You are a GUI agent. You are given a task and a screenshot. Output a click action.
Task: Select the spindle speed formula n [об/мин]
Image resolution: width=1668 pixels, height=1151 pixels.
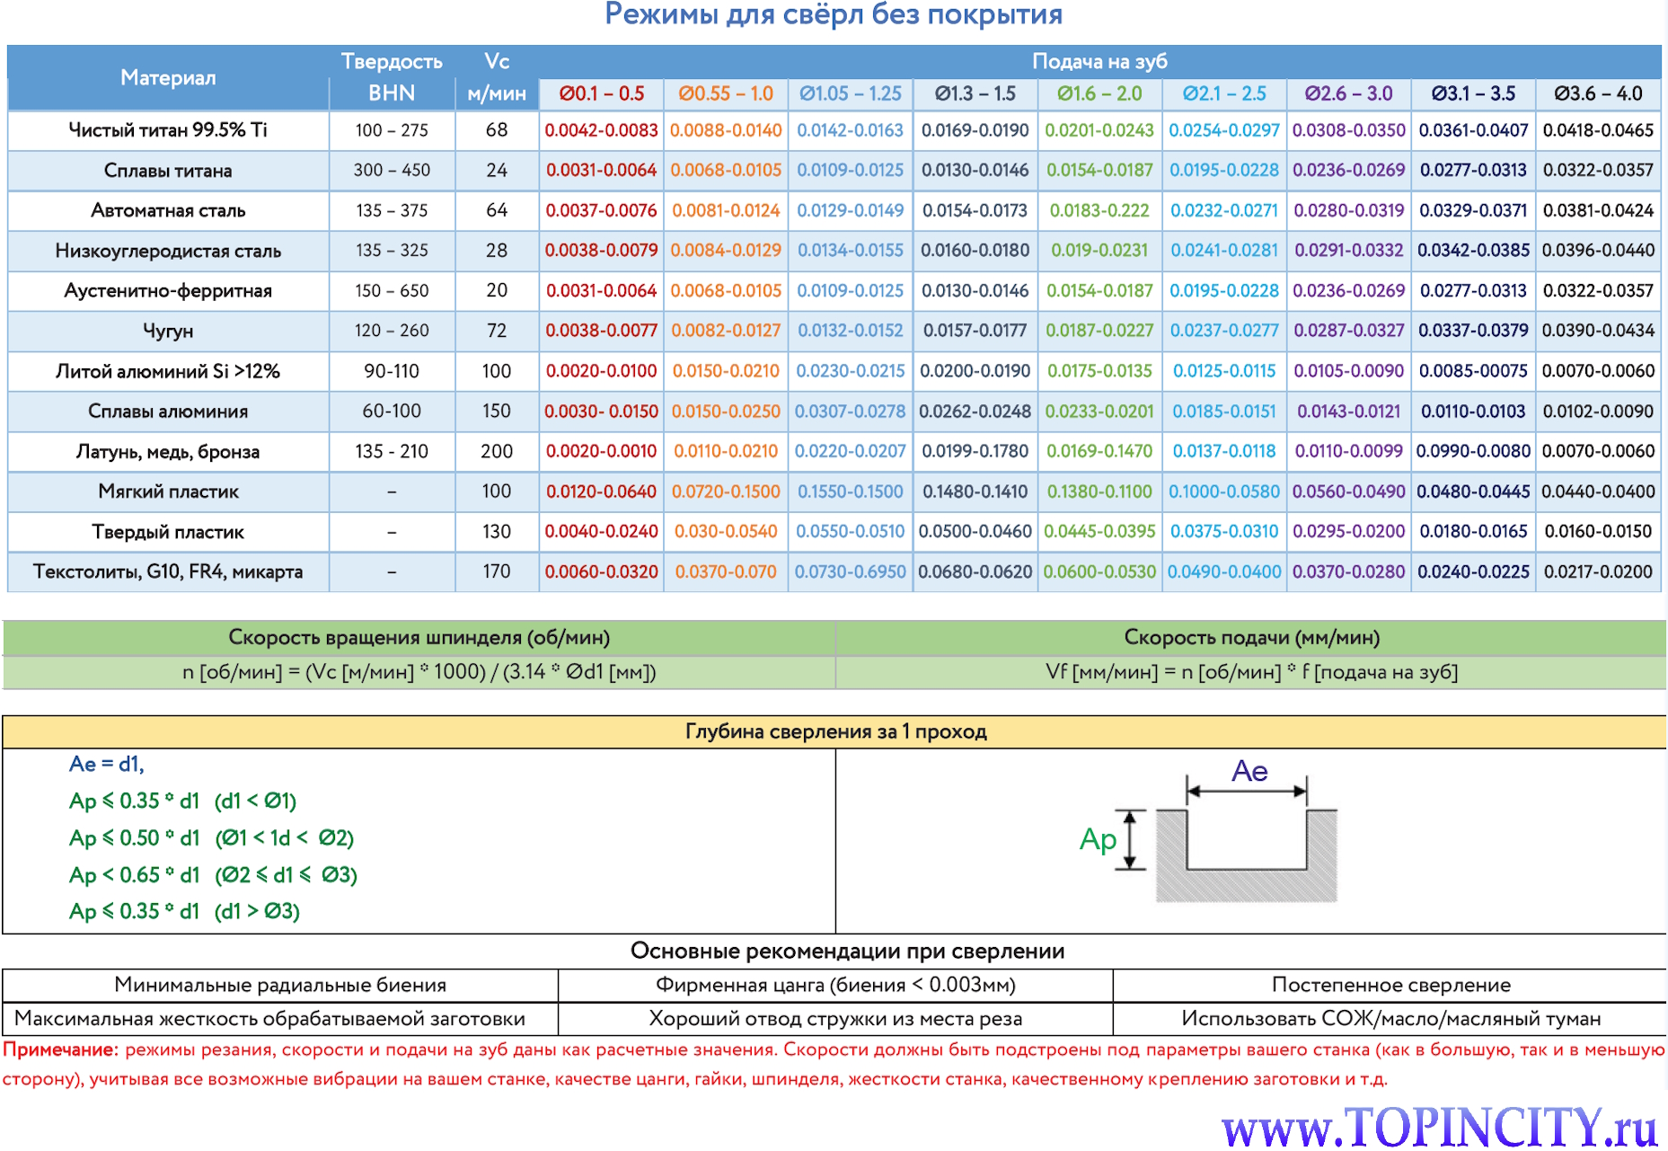pyautogui.click(x=419, y=672)
